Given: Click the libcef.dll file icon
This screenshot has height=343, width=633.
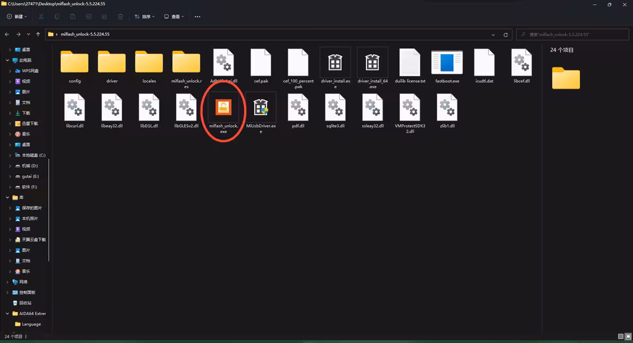Looking at the screenshot, I should (x=521, y=63).
